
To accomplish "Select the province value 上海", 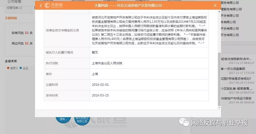I will (x=95, y=74).
